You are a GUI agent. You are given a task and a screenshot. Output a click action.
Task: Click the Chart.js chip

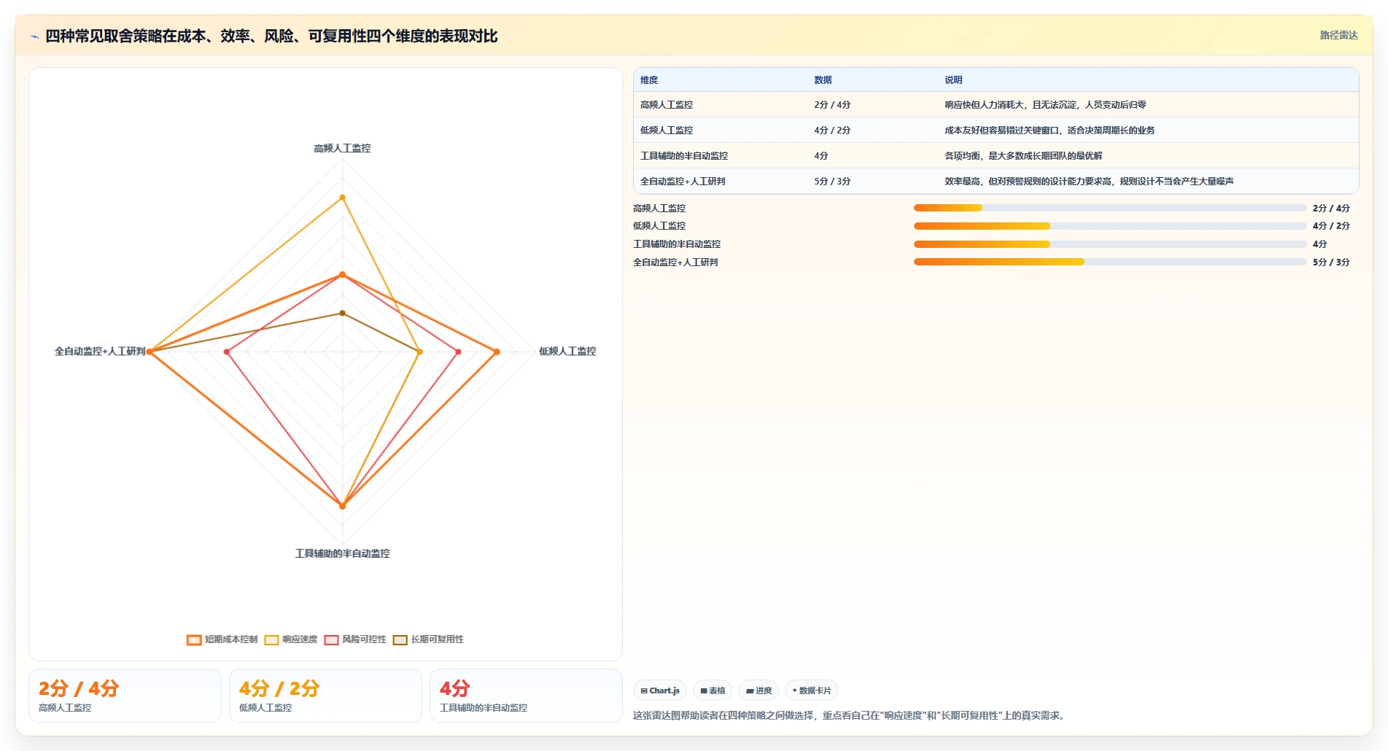click(660, 690)
